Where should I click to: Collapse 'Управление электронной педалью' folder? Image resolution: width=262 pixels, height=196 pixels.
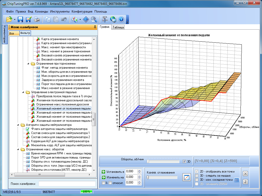pyautogui.click(x=23, y=92)
